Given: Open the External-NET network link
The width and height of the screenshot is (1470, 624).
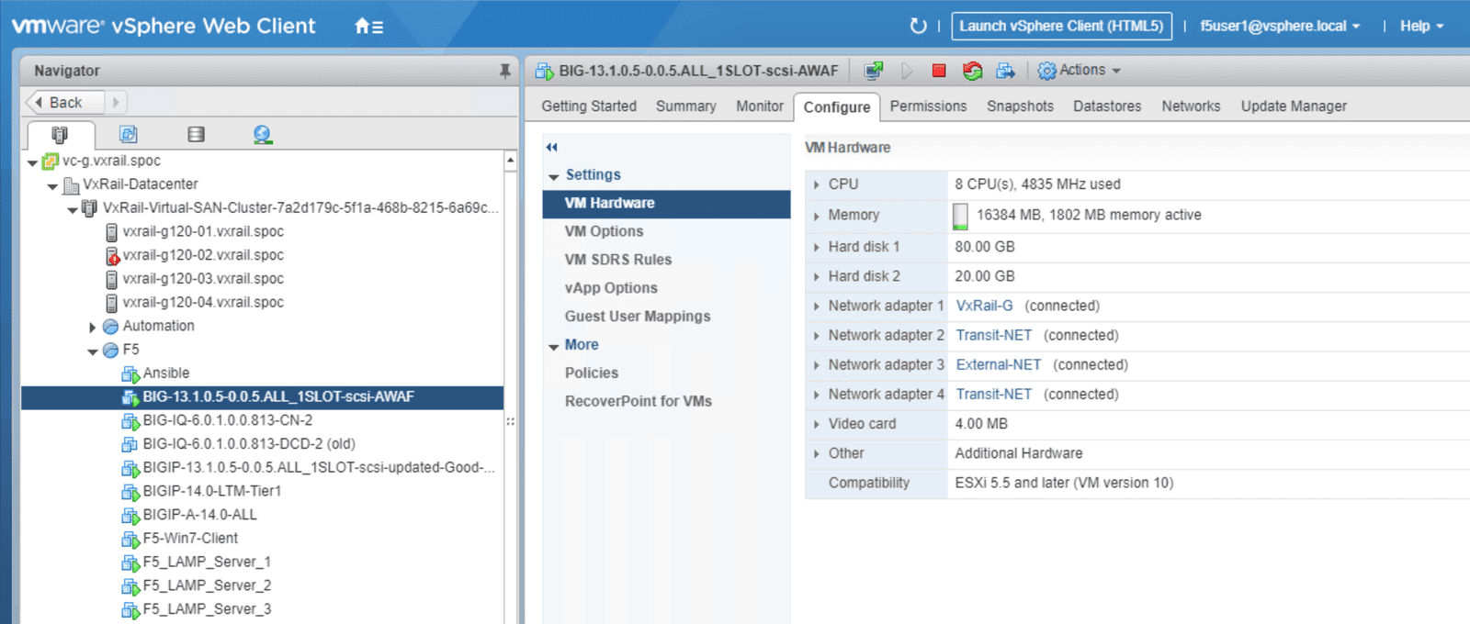Looking at the screenshot, I should [998, 365].
